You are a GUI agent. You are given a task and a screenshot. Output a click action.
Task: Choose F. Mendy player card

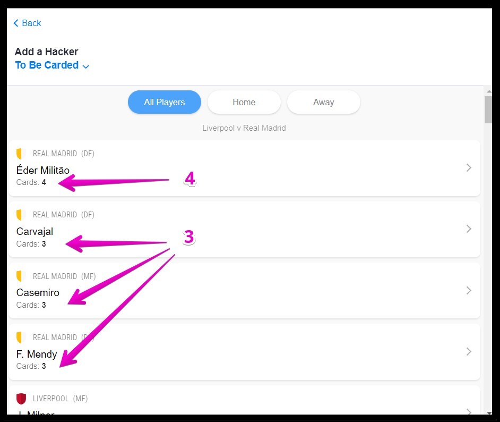244,352
